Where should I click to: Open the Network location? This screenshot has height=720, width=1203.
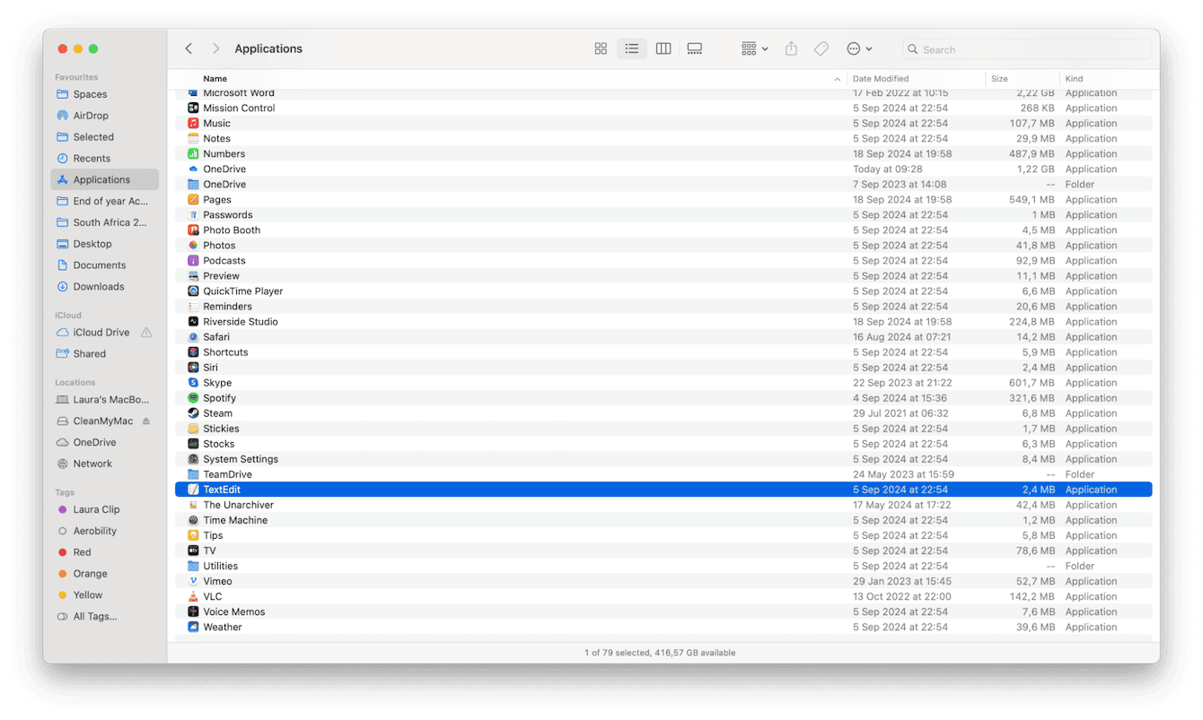point(92,464)
